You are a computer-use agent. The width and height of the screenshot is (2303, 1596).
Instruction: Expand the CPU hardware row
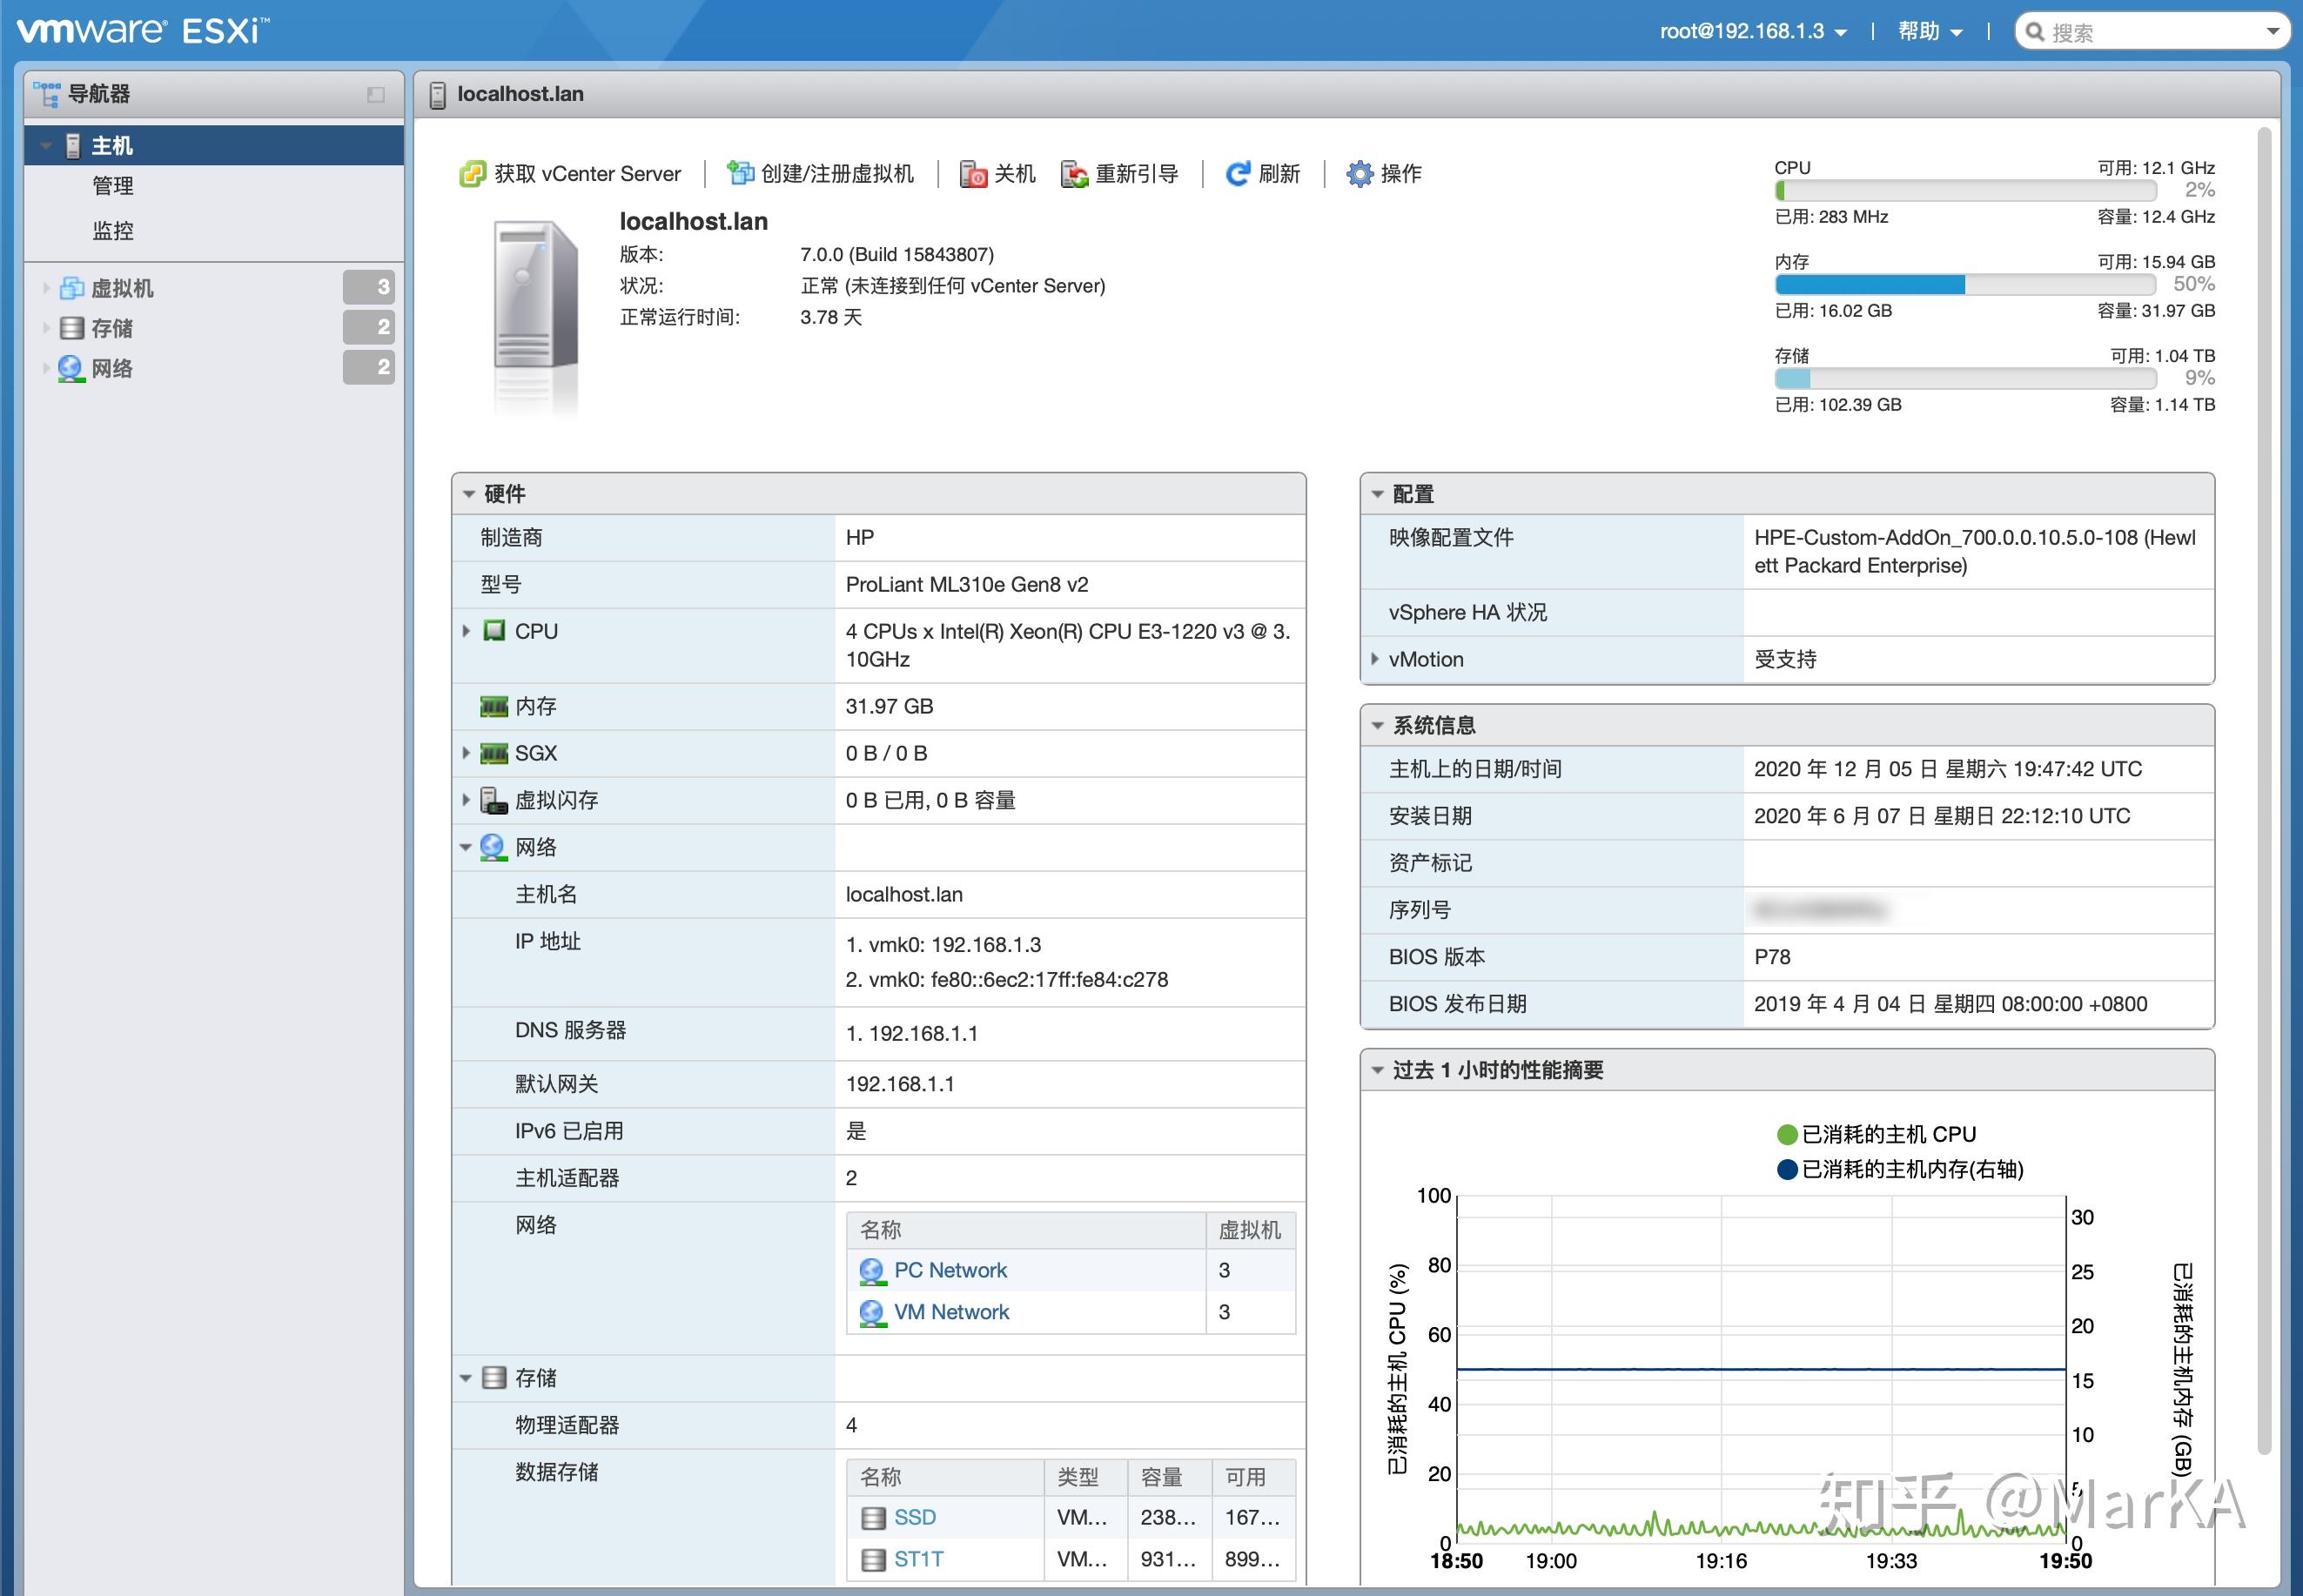pyautogui.click(x=466, y=631)
